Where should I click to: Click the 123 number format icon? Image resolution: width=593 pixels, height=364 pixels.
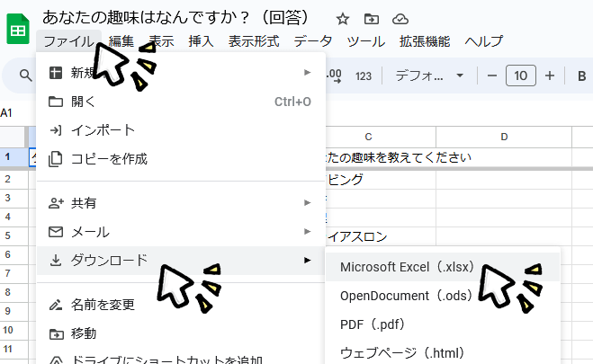364,76
